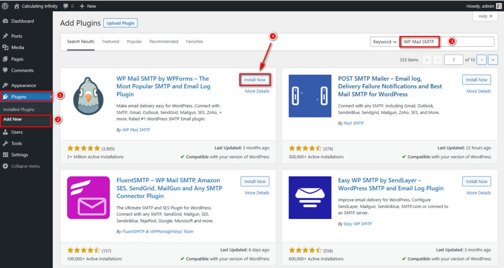Screen dimensions: 504x268
Task: Open Post SMTP author link
Action: click(x=353, y=123)
